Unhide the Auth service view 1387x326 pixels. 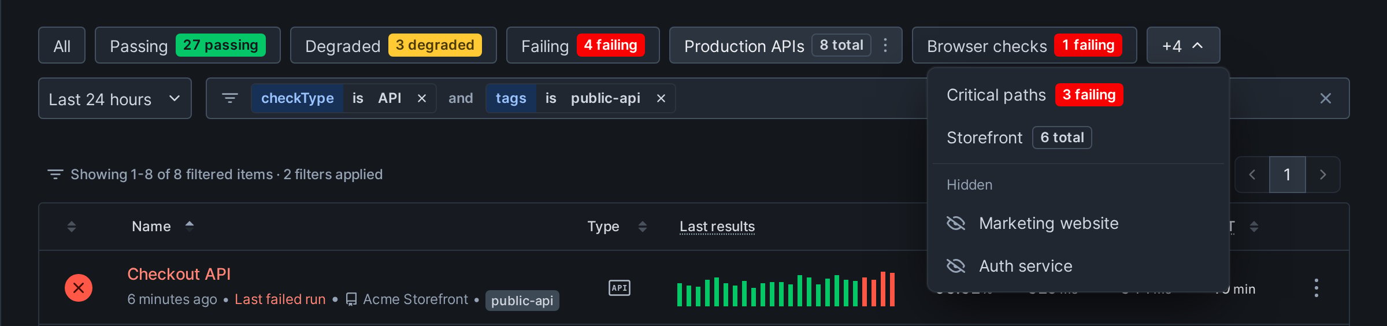coord(956,266)
